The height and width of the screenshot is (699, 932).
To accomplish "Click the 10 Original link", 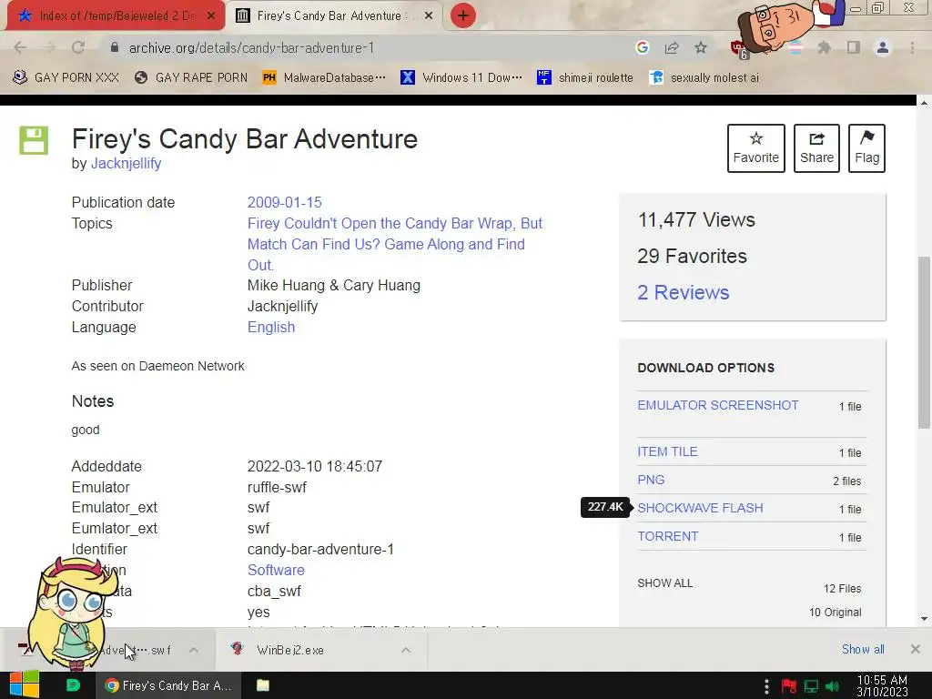I will click(x=836, y=613).
